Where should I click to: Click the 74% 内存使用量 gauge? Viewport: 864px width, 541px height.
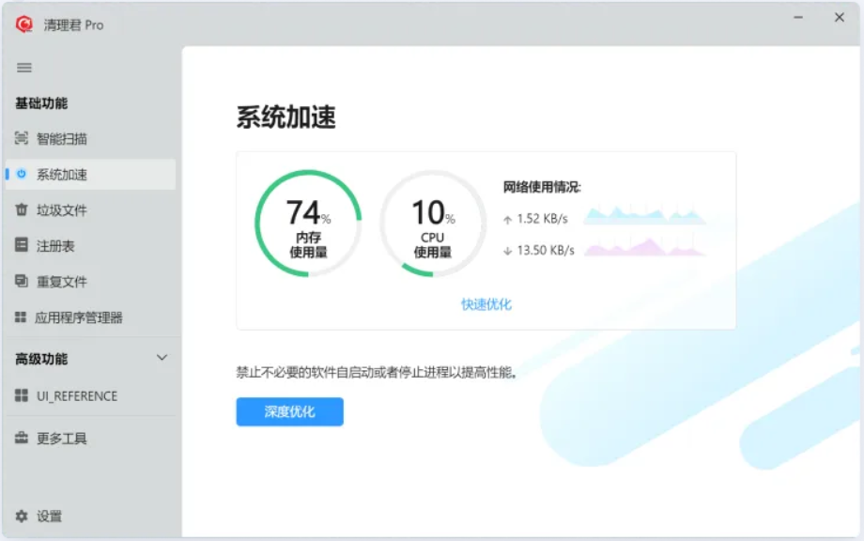pyautogui.click(x=308, y=224)
